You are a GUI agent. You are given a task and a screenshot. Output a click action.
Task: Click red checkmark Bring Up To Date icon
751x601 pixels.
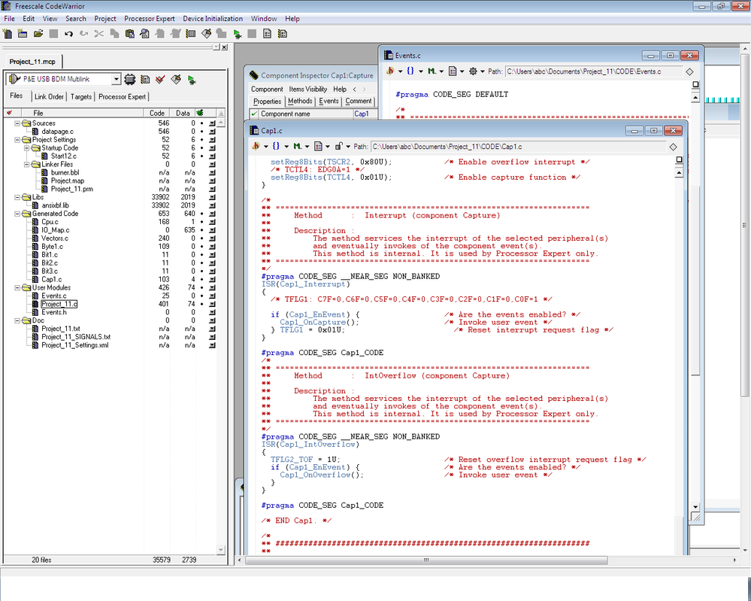point(160,79)
